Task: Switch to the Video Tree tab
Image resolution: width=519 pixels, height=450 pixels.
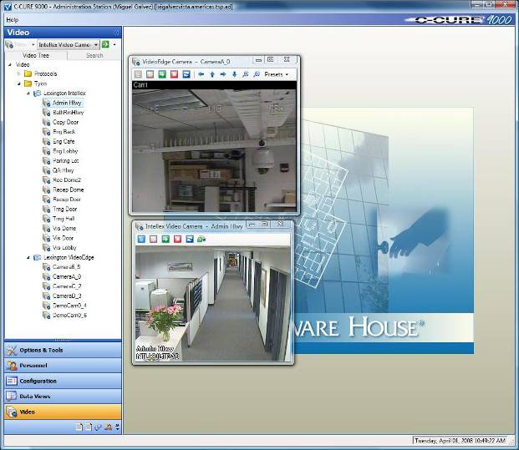Action: tap(36, 56)
